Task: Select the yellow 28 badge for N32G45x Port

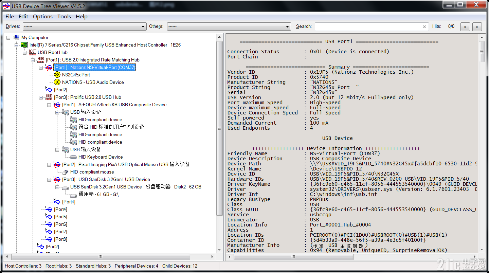Action: [x=57, y=75]
